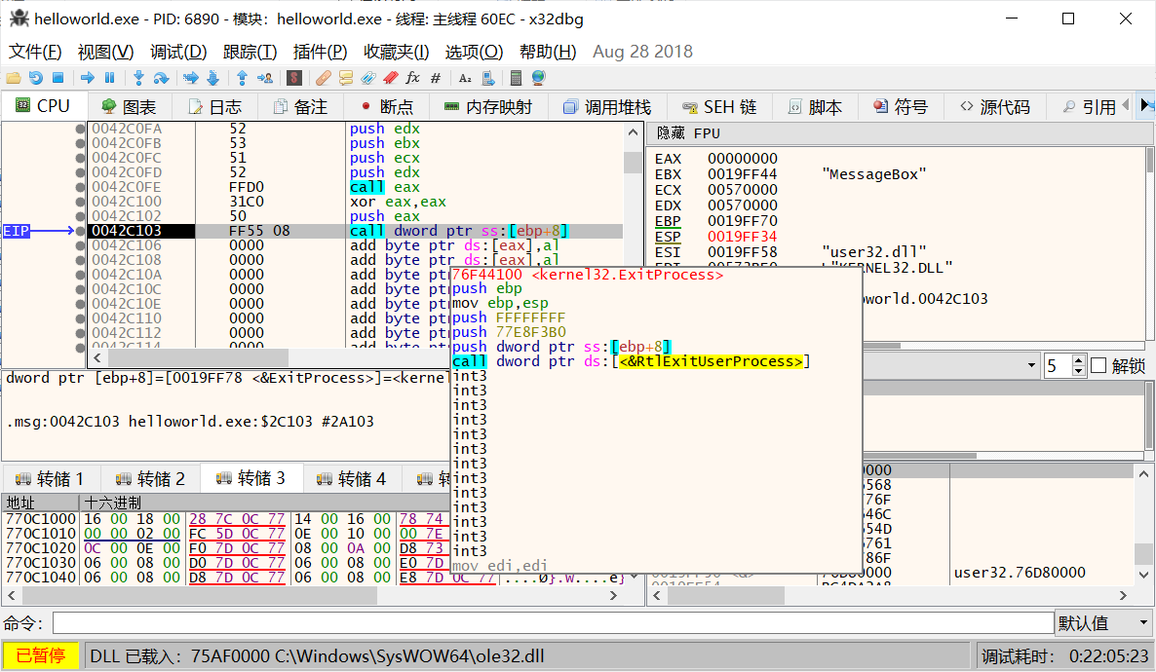Pause execution using the toolbar pause icon
Screen dimensions: 1156x672
point(110,78)
